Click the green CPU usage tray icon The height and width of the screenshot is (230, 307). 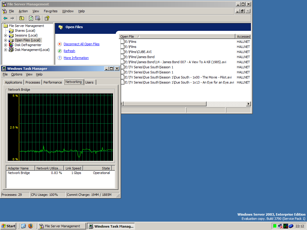click(275, 226)
